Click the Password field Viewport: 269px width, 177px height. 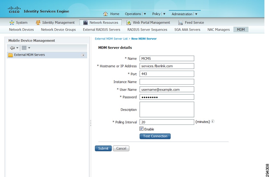pos(167,97)
